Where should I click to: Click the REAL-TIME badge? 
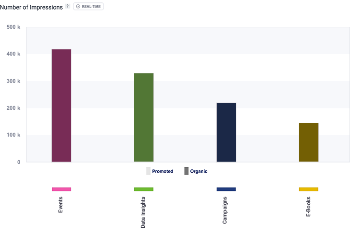coord(88,6)
